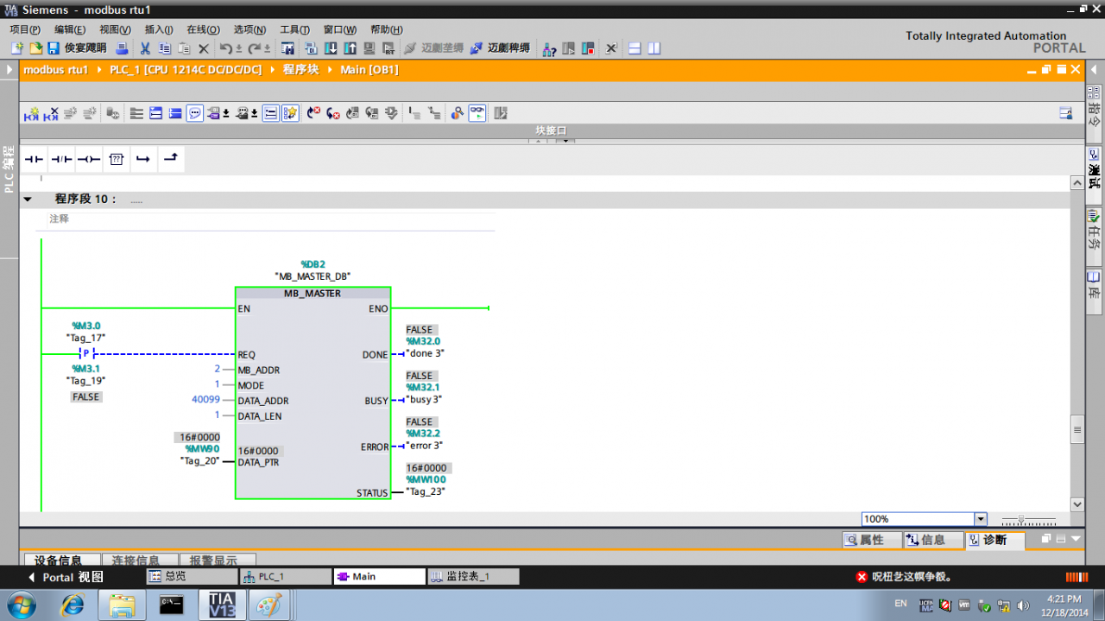Open the 工具(T) menu

pos(294,29)
